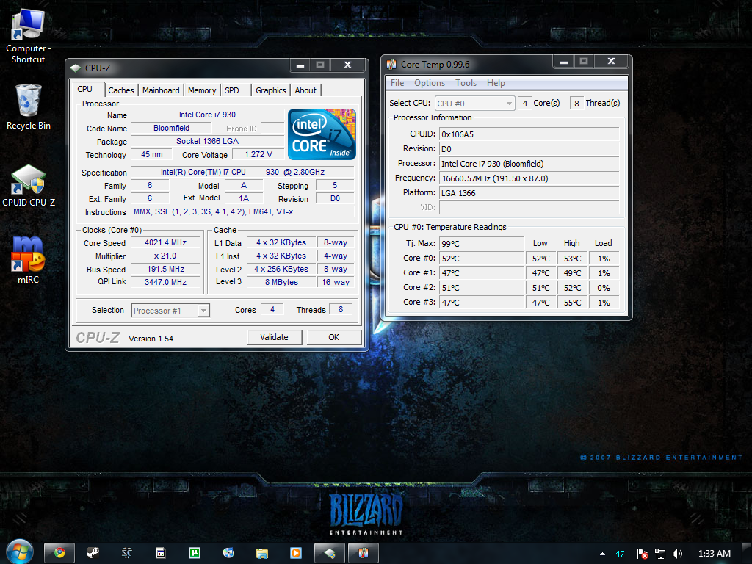Select Processor #1 from the Selection dropdown
This screenshot has height=564, width=752.
coord(170,310)
